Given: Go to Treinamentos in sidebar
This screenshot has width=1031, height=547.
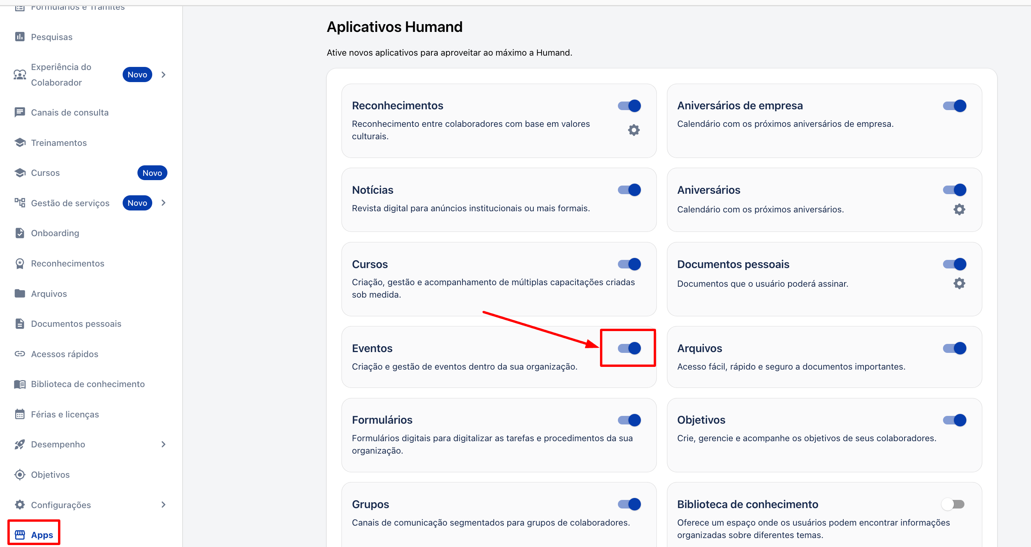Looking at the screenshot, I should (59, 143).
